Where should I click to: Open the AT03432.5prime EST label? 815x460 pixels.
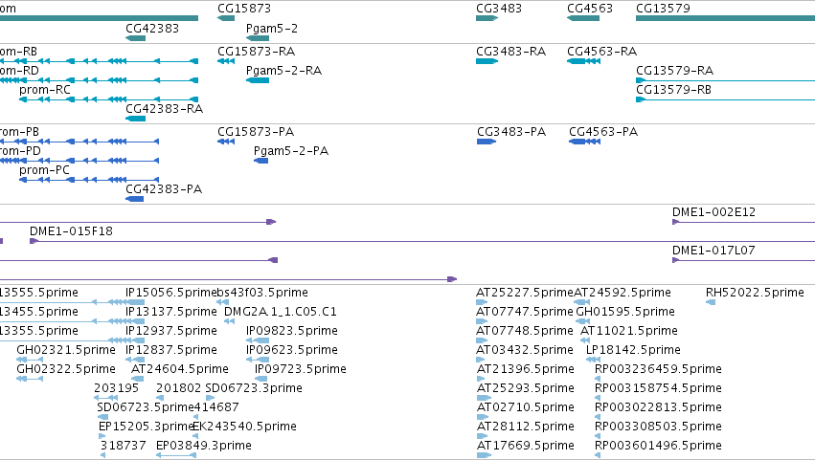click(525, 350)
